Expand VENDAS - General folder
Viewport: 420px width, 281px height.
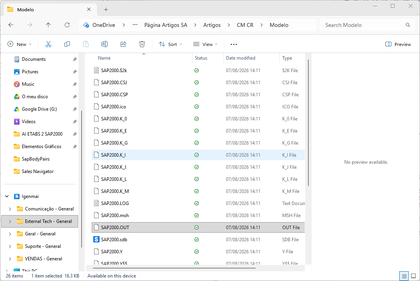[10, 259]
